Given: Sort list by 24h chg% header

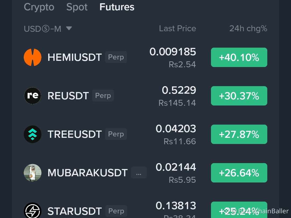Looking at the screenshot, I should 248,29.
